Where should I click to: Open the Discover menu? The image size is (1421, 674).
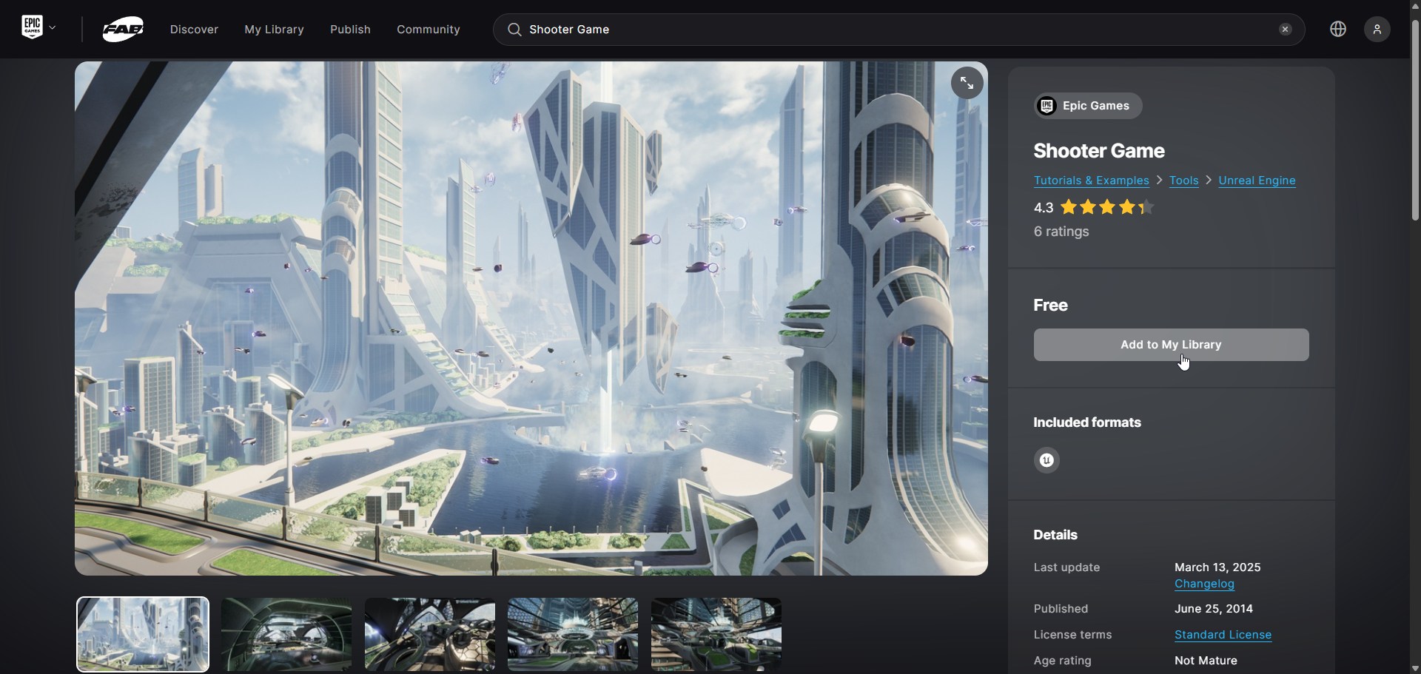tap(194, 30)
